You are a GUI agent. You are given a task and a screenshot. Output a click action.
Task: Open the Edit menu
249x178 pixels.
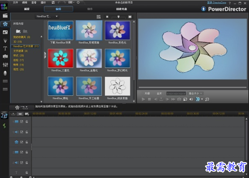pos(25,2)
